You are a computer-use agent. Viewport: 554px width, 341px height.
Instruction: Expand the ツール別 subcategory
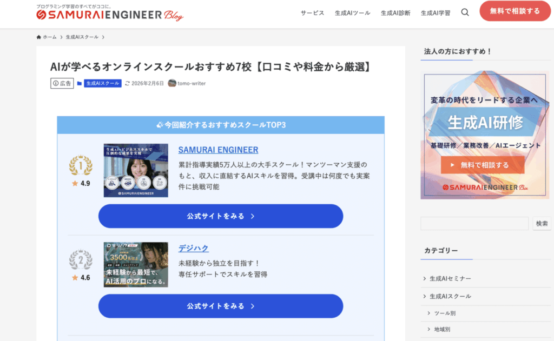429,313
